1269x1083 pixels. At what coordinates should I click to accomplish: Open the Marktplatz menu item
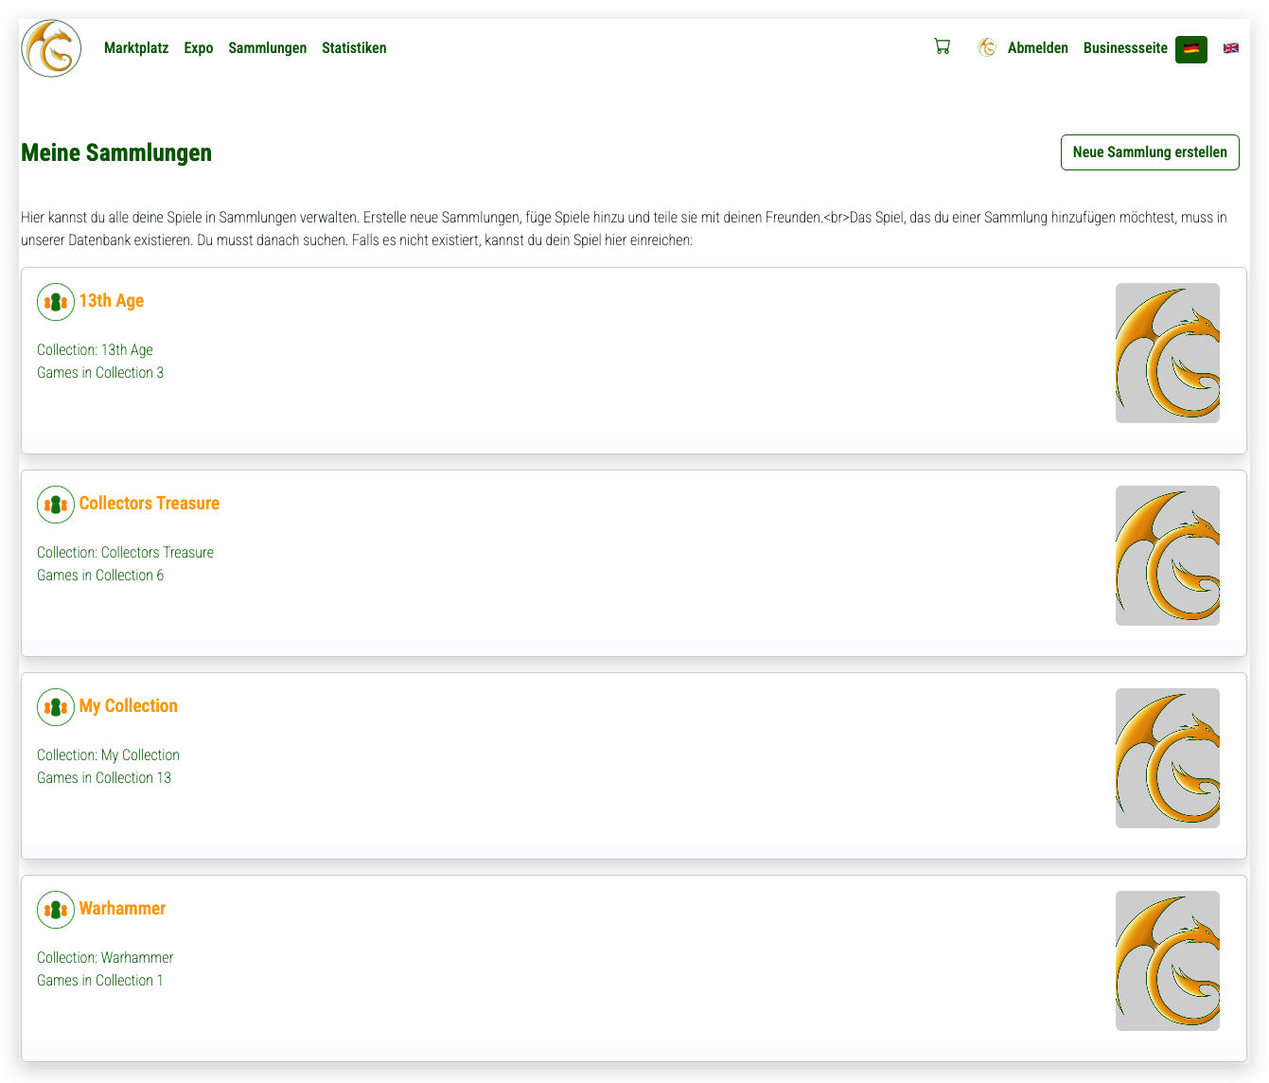136,48
